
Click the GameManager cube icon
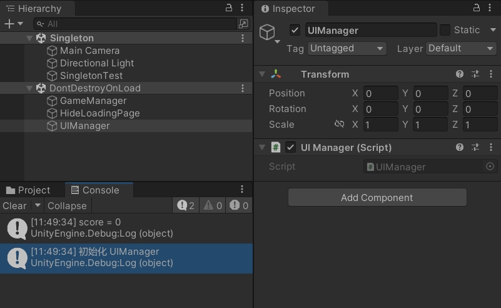pos(52,101)
